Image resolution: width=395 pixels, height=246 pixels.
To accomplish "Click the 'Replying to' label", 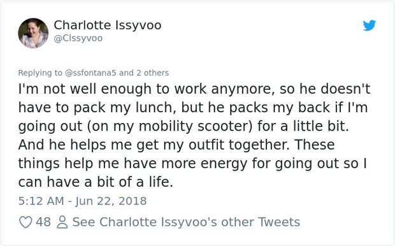I will tap(40, 73).
